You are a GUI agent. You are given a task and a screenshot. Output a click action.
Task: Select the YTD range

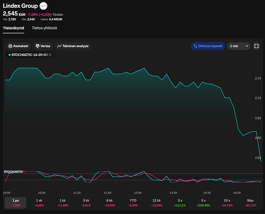133,202
